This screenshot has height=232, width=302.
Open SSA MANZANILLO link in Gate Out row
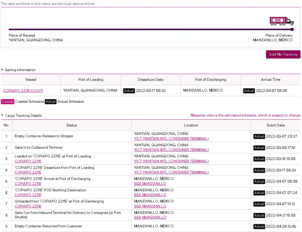pos(150,217)
